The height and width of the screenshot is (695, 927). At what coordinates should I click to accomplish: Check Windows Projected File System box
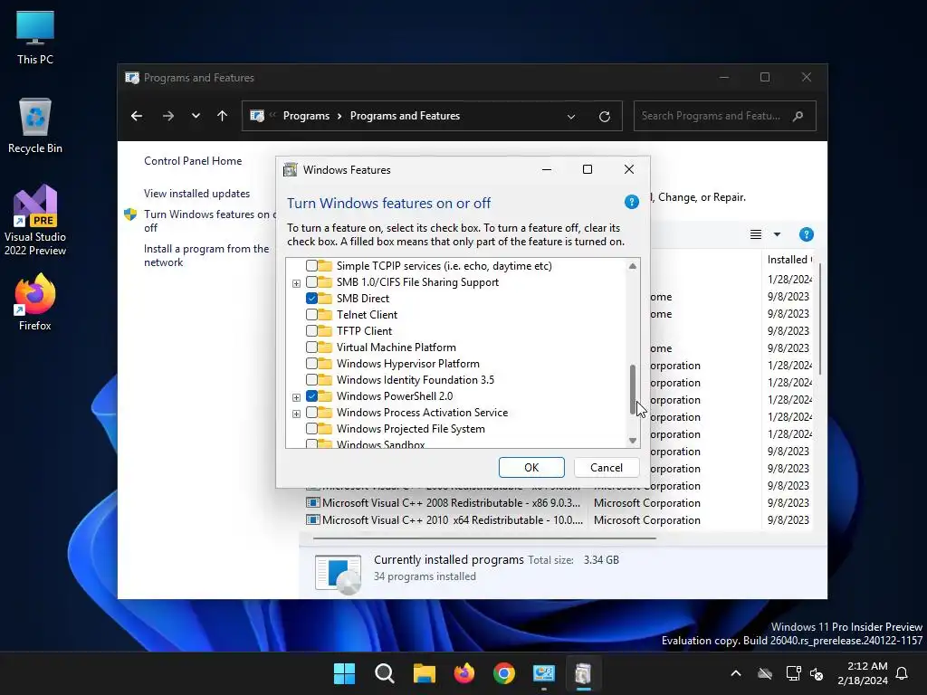pyautogui.click(x=311, y=428)
